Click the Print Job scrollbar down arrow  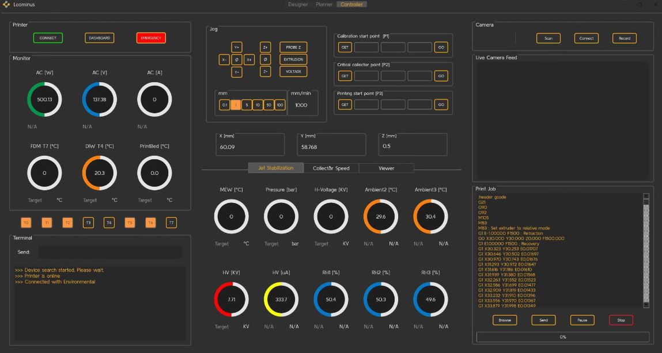(x=646, y=305)
